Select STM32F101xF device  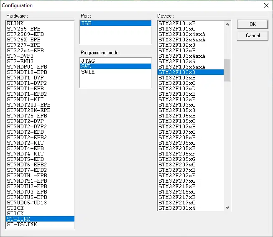tap(191, 23)
